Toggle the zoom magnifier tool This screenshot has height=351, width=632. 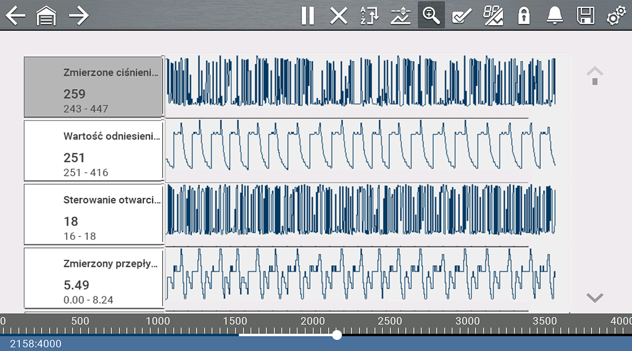point(431,16)
